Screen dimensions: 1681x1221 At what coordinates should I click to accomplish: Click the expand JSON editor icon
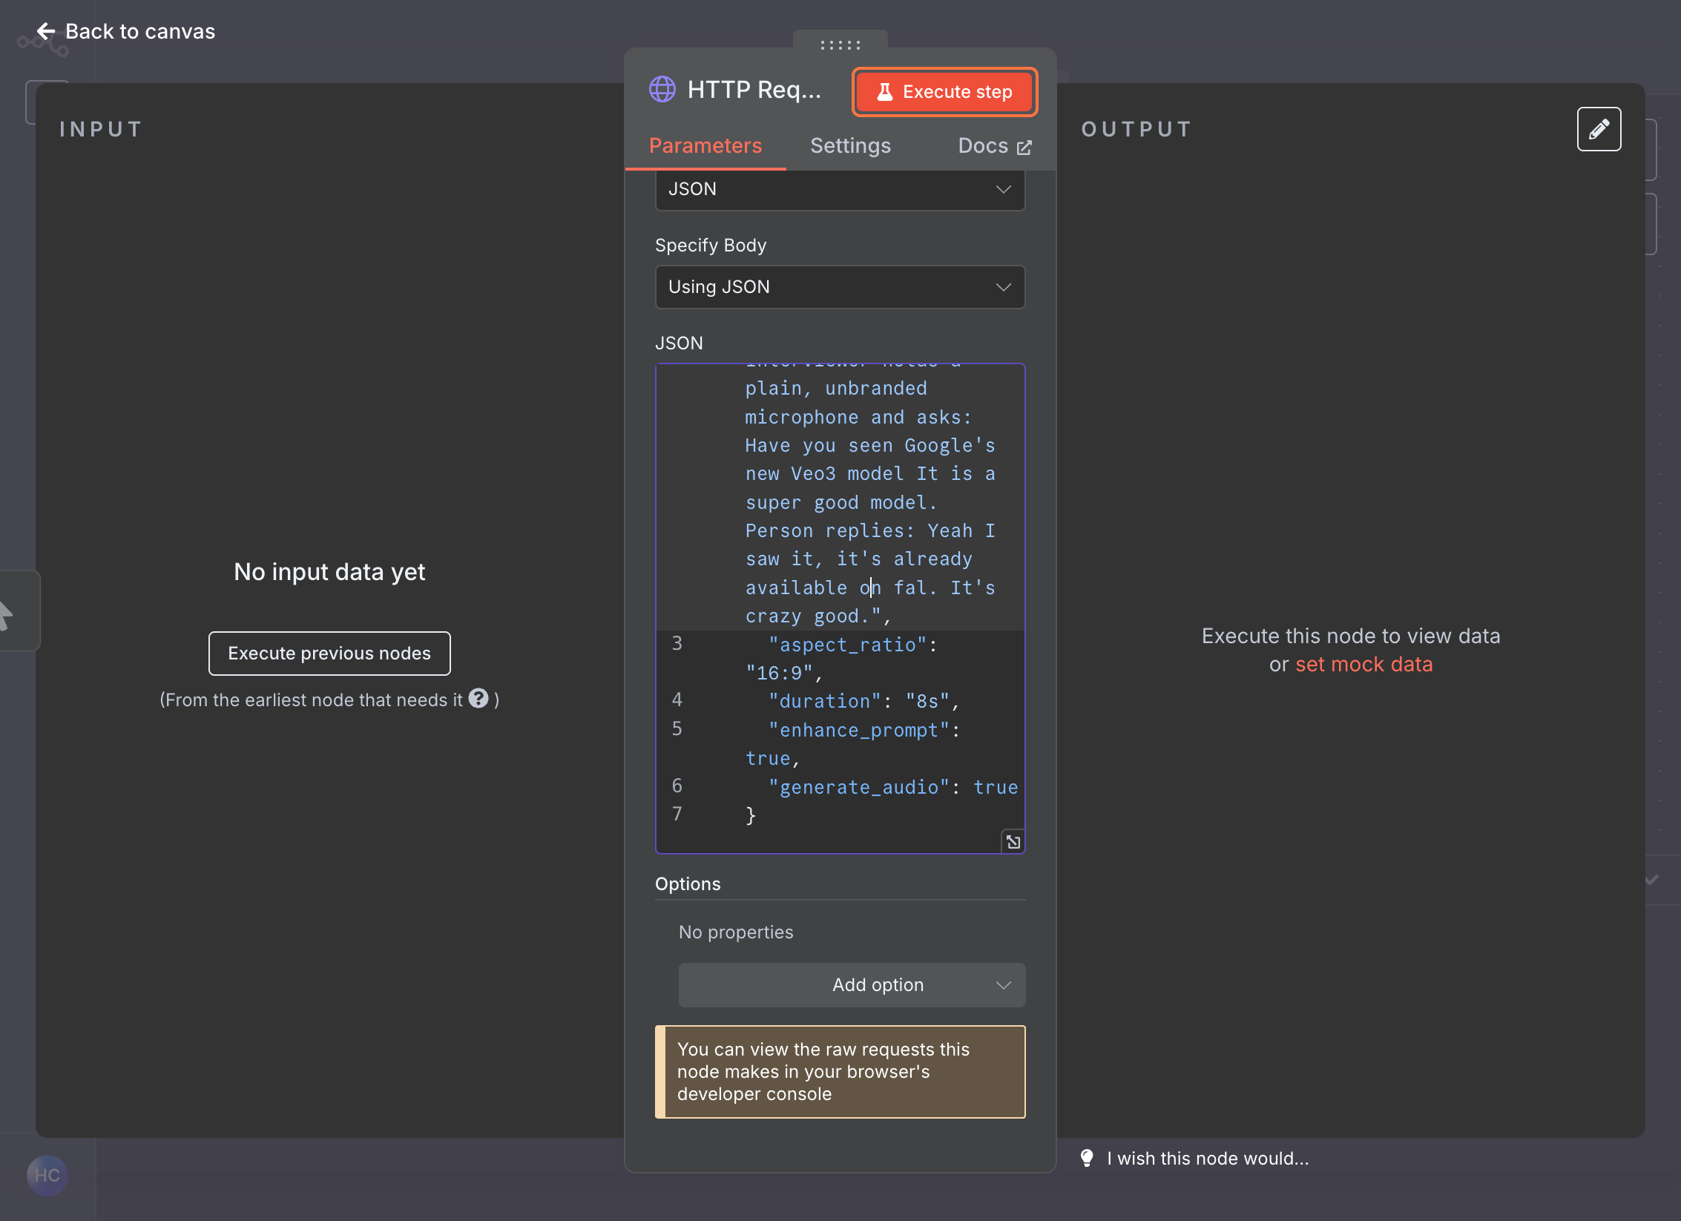point(1013,842)
